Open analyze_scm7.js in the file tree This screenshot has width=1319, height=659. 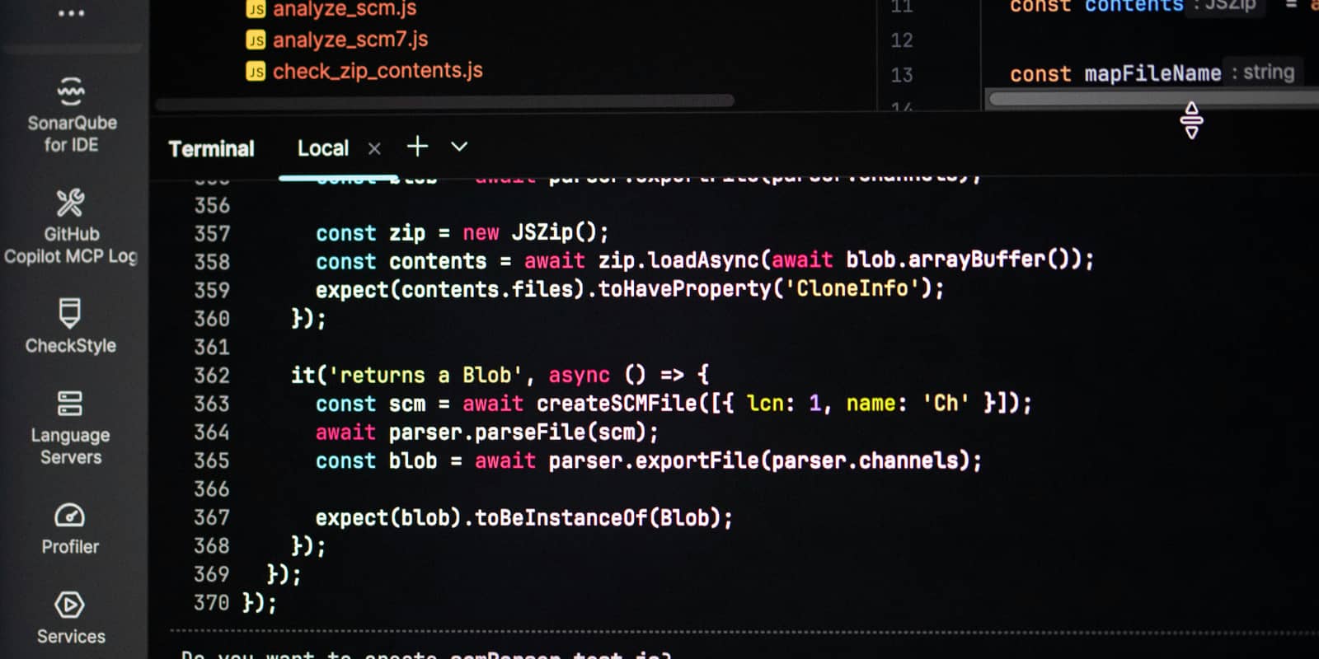[x=350, y=40]
